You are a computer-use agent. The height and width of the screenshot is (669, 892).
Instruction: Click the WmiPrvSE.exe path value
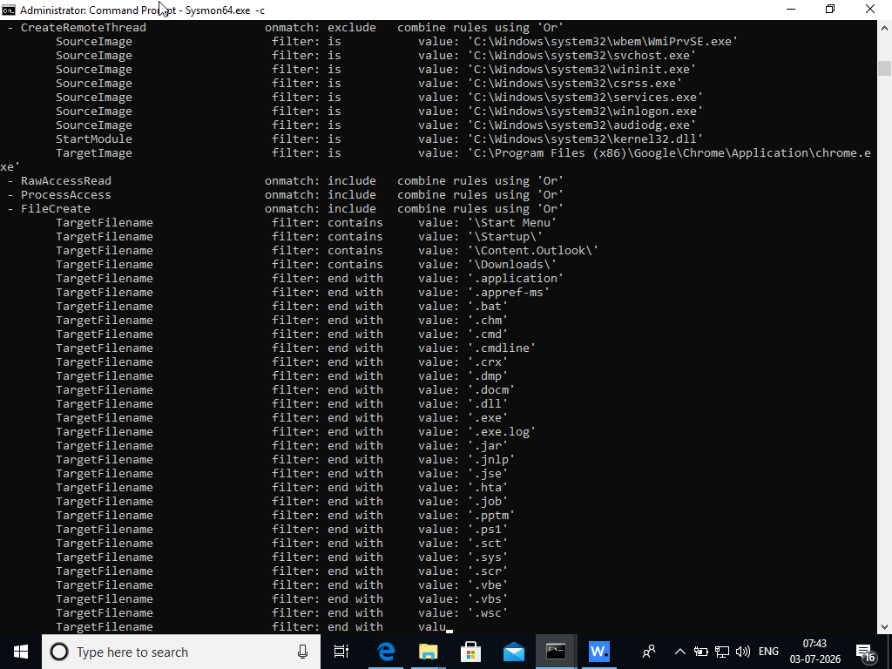click(x=603, y=42)
